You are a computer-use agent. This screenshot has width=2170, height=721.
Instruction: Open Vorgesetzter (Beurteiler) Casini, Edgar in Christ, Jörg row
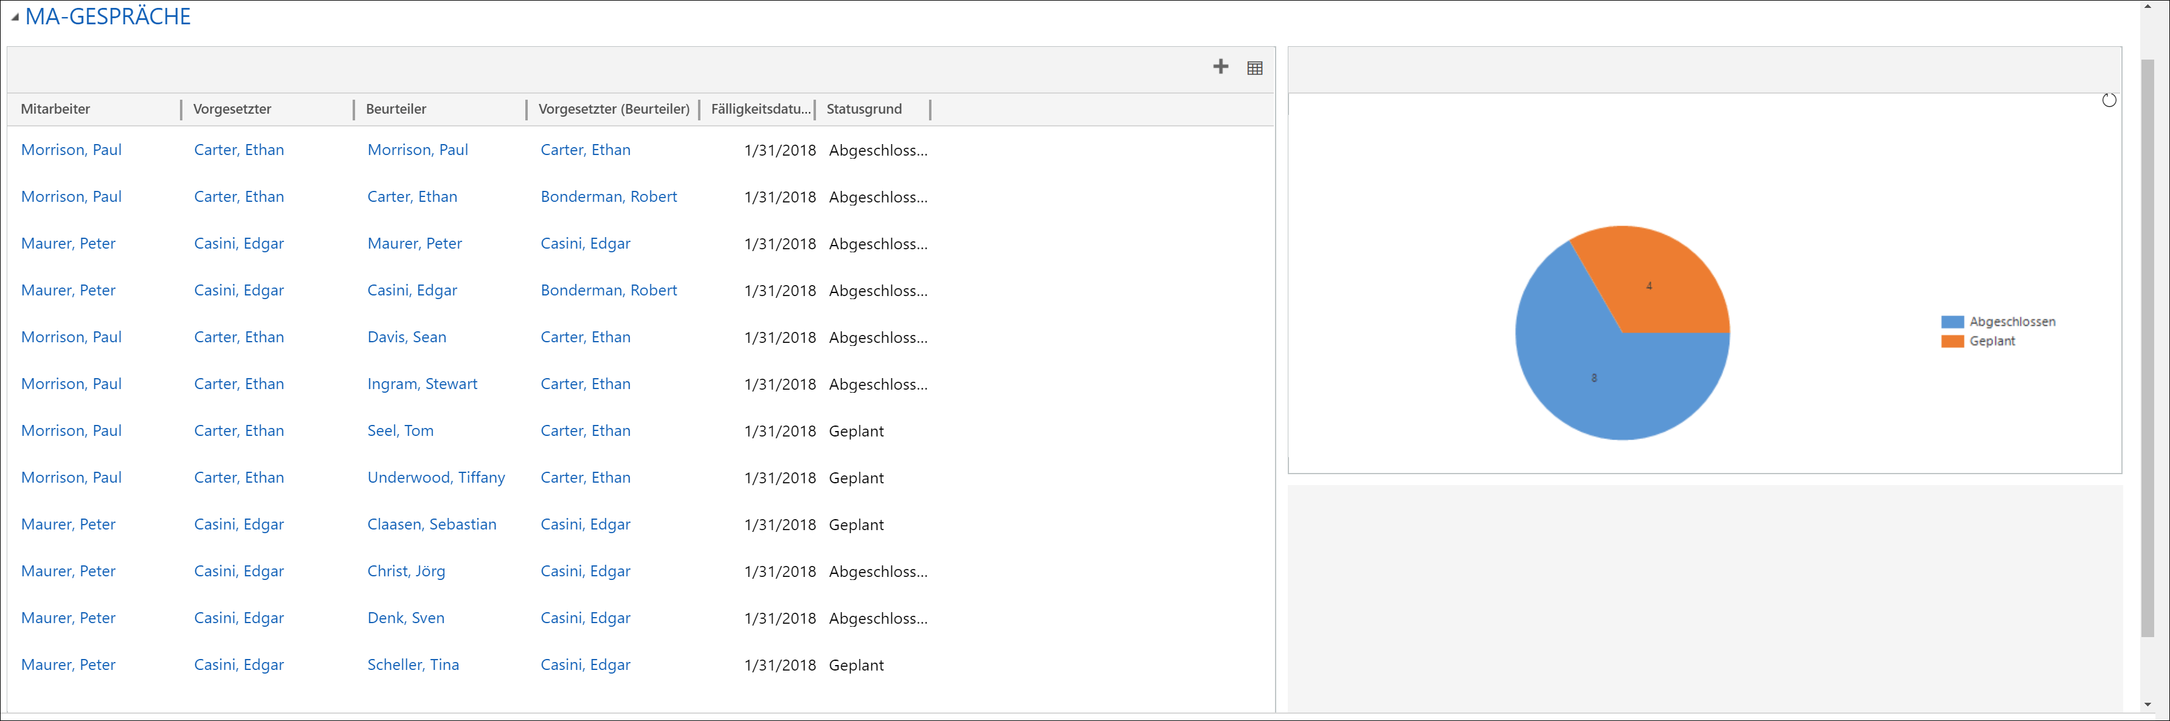click(x=586, y=571)
